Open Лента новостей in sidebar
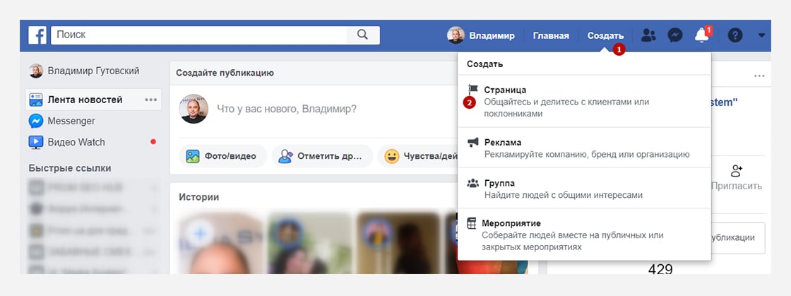The width and height of the screenshot is (791, 296). click(x=85, y=100)
